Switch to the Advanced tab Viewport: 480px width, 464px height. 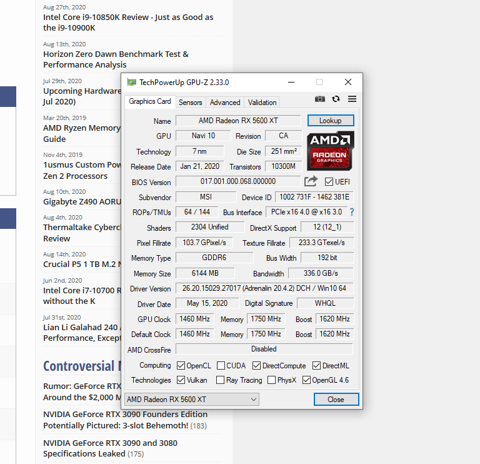pos(225,103)
